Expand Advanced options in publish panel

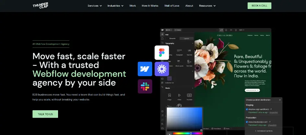tap(264, 131)
